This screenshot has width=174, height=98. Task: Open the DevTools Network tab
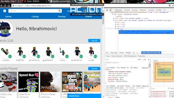(143, 10)
